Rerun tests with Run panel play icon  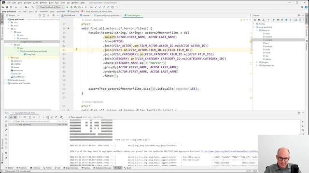6,117
